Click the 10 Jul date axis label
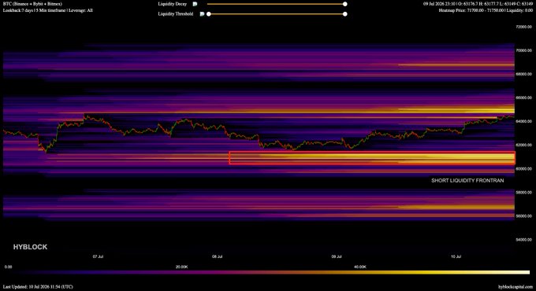The height and width of the screenshot is (291, 536). 456,256
